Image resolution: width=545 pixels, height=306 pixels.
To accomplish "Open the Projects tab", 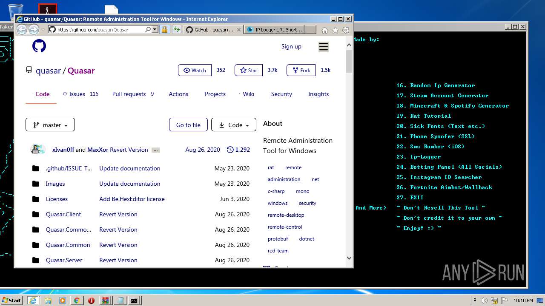I will 215,94.
